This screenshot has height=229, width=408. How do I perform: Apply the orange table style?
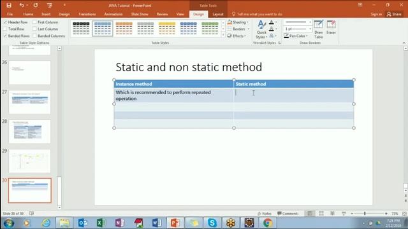tap(124, 28)
